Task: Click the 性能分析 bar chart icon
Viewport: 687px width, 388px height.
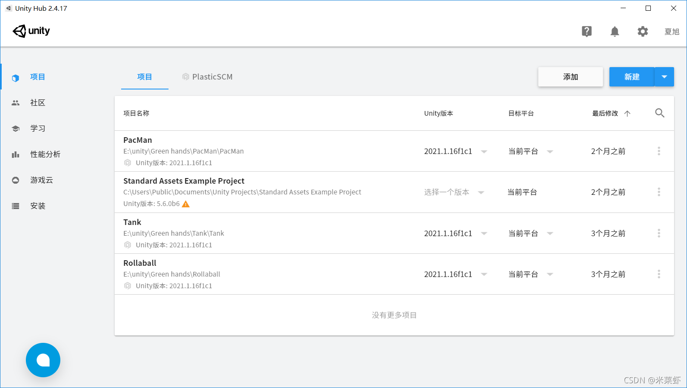Action: pos(16,154)
